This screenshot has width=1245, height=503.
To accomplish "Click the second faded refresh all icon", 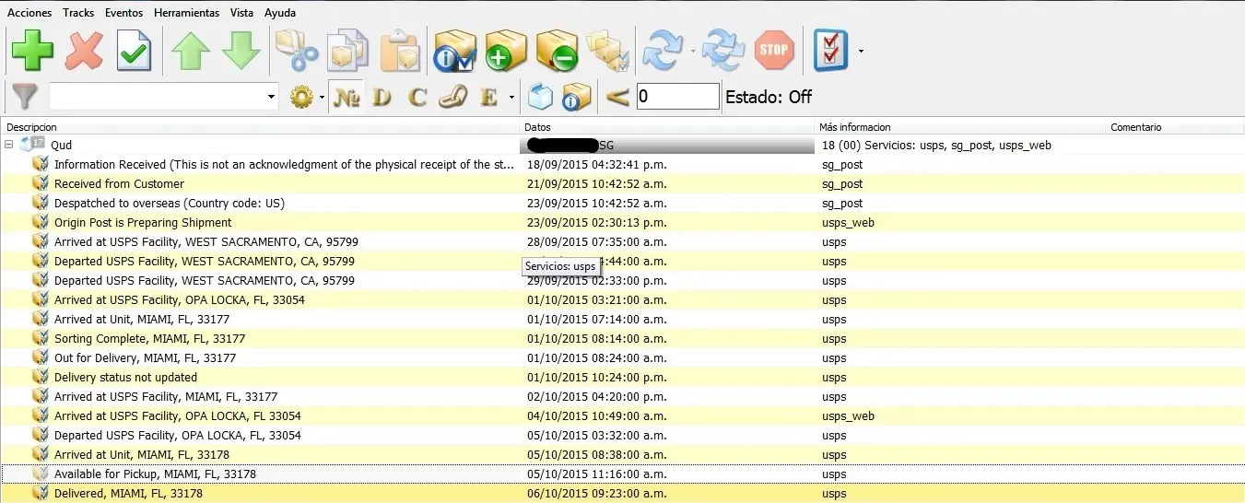I will click(723, 50).
